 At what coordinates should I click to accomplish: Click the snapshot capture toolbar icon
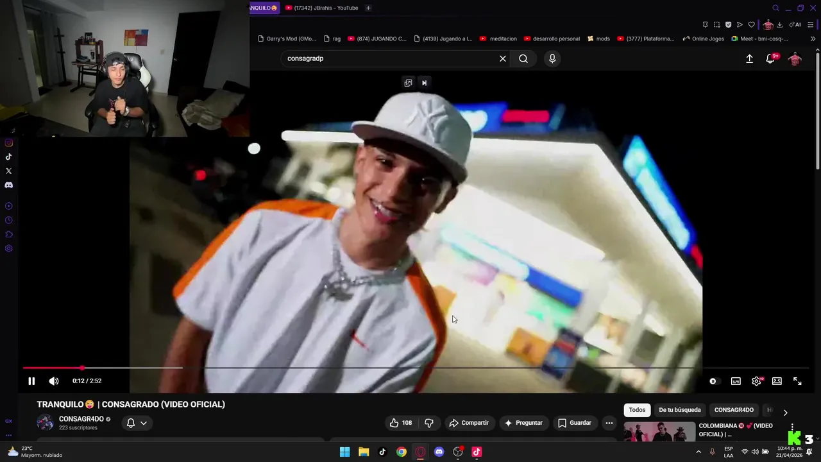pos(716,25)
